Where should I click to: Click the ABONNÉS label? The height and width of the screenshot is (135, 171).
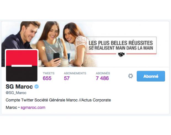[x=103, y=73]
